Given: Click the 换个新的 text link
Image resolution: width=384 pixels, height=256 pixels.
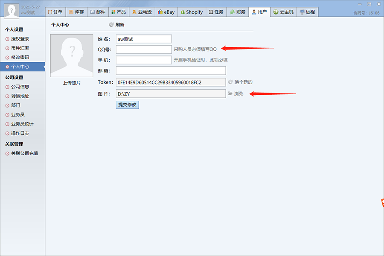Looking at the screenshot, I should (x=244, y=82).
